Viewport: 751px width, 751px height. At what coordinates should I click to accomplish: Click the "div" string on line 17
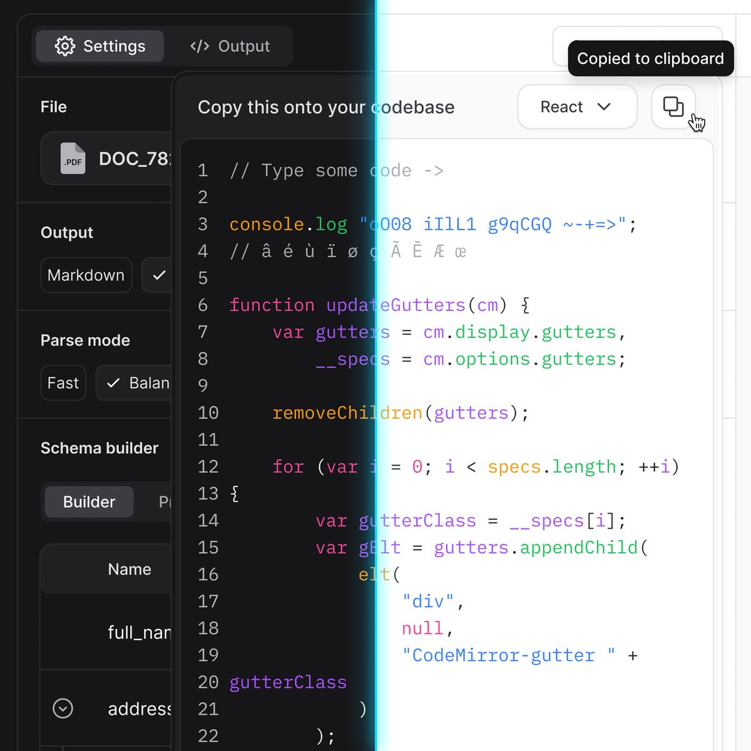coord(428,601)
